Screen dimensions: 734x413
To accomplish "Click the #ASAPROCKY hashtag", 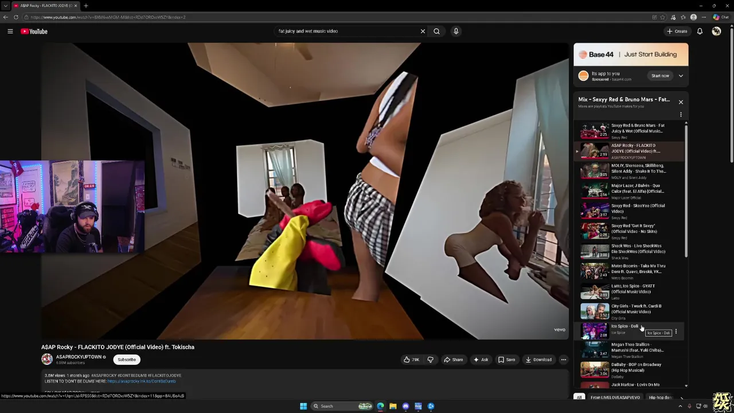I will tap(103, 376).
